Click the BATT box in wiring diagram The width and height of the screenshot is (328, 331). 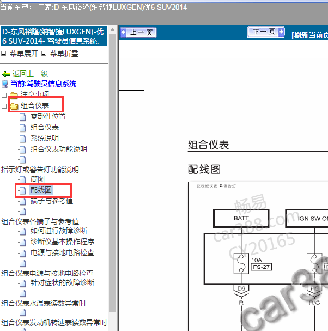coord(241,218)
